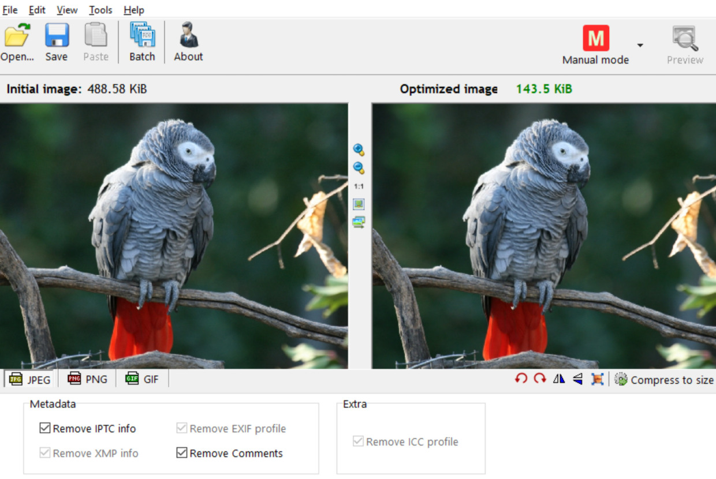Flip the image horizontally

[559, 379]
